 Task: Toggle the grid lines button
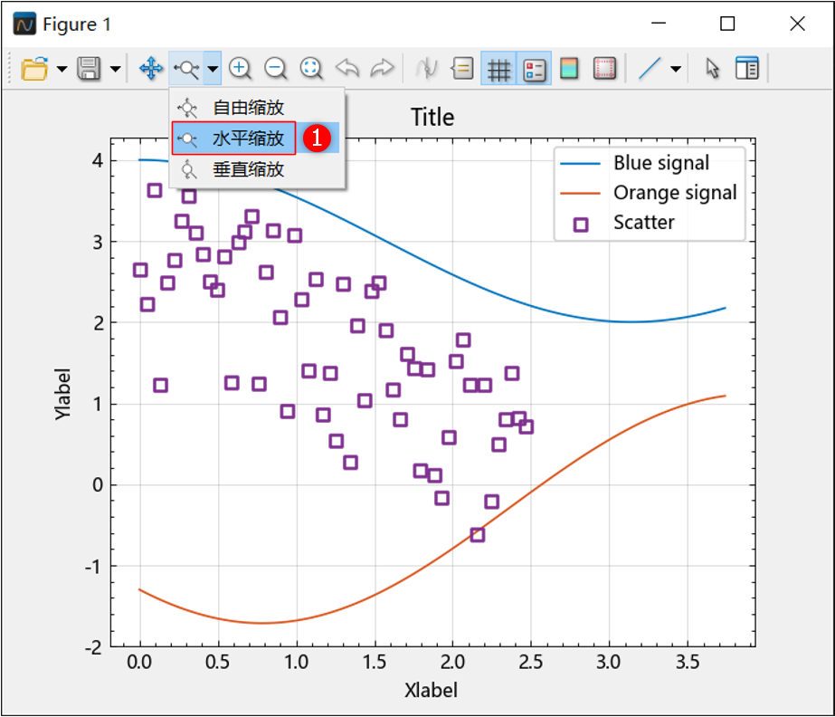click(x=498, y=69)
